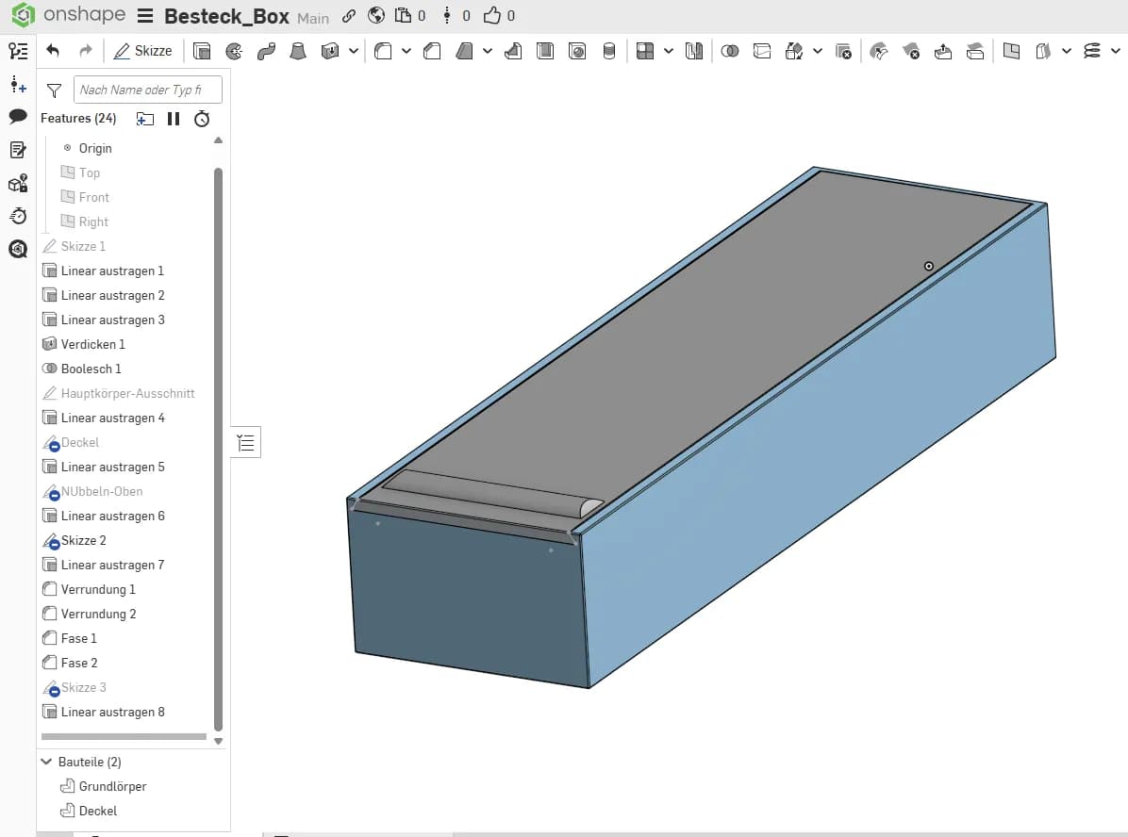Select the Revolve tool icon
This screenshot has width=1128, height=837.
pyautogui.click(x=234, y=51)
